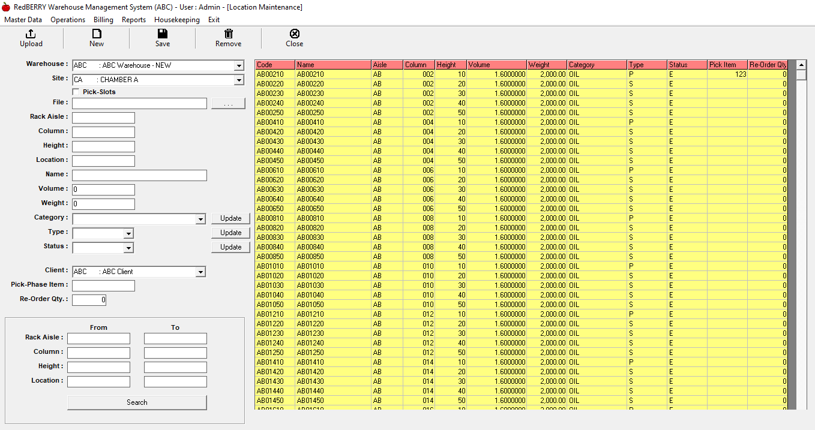815x430 pixels.
Task: Select the row with code AB01250
Action: click(x=521, y=353)
